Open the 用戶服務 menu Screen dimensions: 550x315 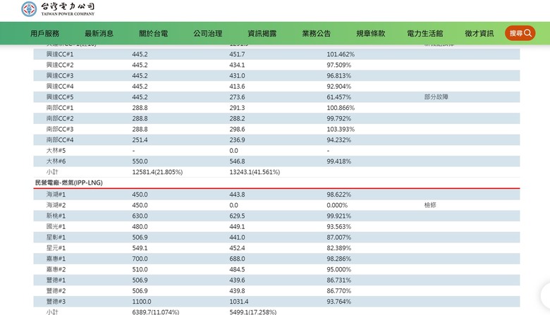[x=44, y=33]
